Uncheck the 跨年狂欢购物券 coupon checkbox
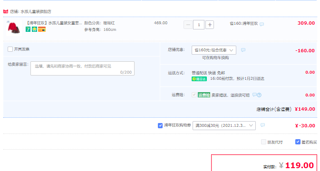This screenshot has width=320, height=171. click(x=160, y=125)
